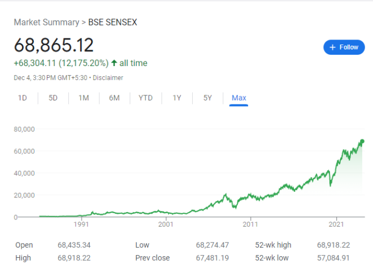Open the Disclaimer link
Image resolution: width=373 pixels, height=268 pixels.
tap(109, 78)
